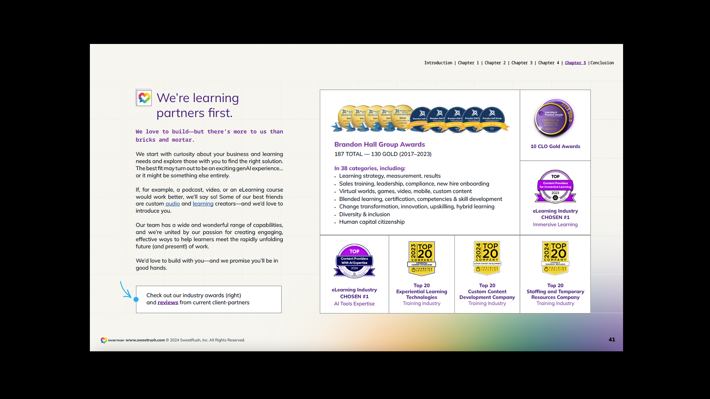This screenshot has height=399, width=710.
Task: Click the Top AI Expertise 2024 badge
Action: [354, 261]
